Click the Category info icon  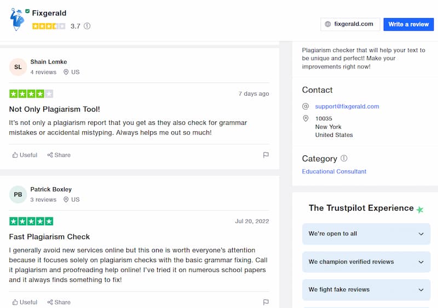tap(344, 158)
